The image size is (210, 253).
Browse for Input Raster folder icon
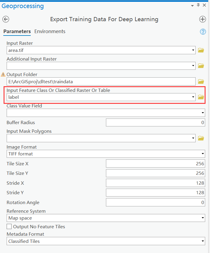[201, 50]
